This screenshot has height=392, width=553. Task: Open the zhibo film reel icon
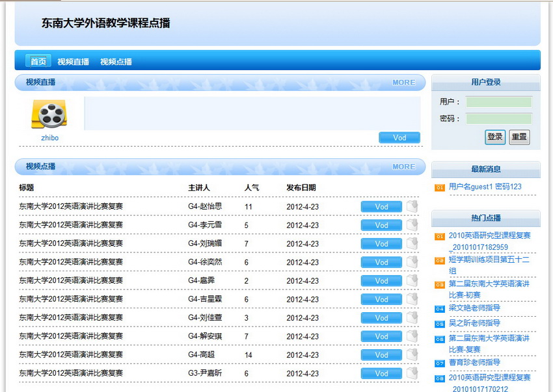click(49, 114)
